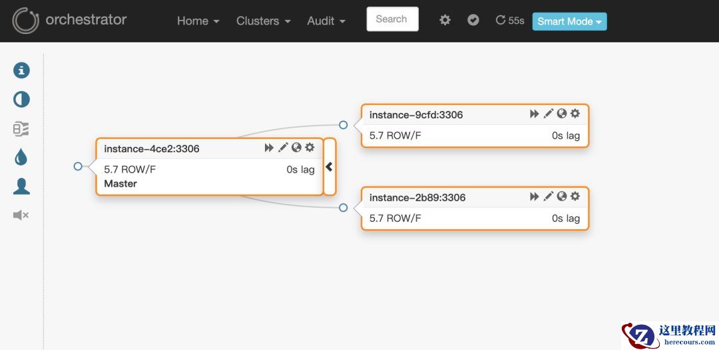The image size is (719, 350).
Task: Click fast-forward icon on instance-9cfd
Action: pyautogui.click(x=534, y=114)
